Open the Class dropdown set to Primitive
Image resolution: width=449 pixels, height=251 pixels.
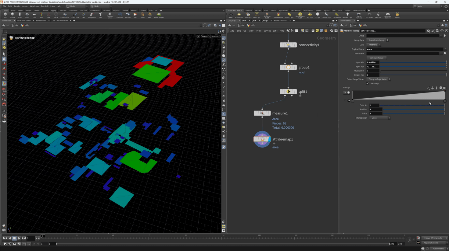click(374, 45)
